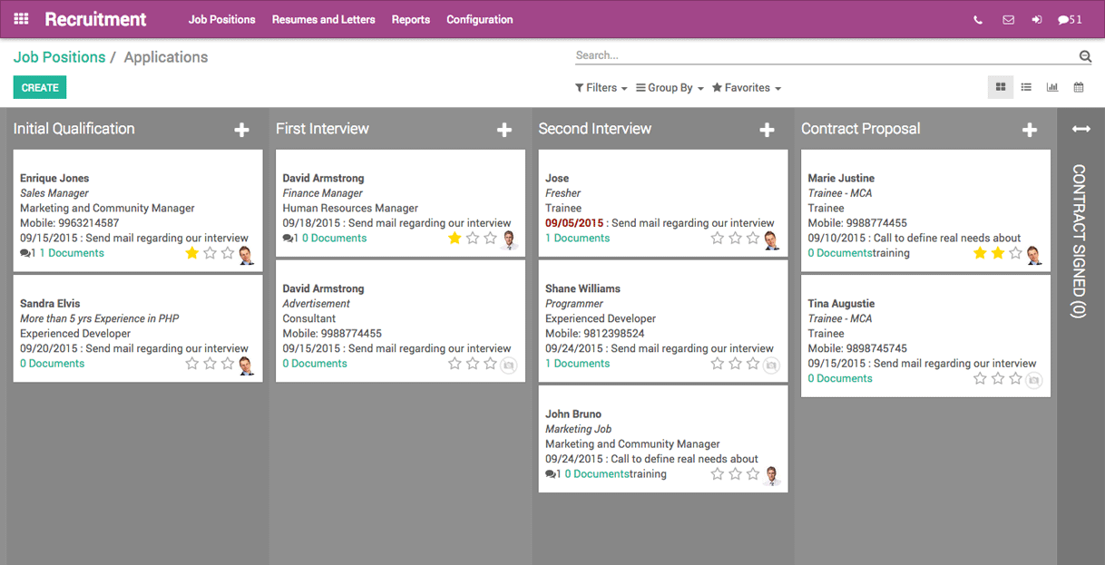The height and width of the screenshot is (565, 1105).
Task: Switch to list view
Action: 1026,87
